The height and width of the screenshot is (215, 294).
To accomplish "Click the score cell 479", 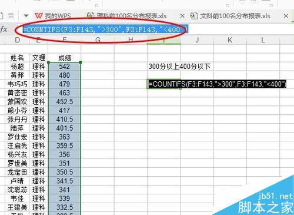I will pos(65,84).
